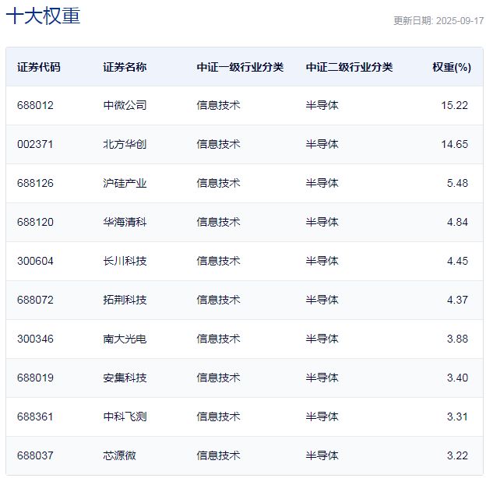Click the 15.22 weight value
Viewport: 486px width, 478px height.
click(454, 105)
